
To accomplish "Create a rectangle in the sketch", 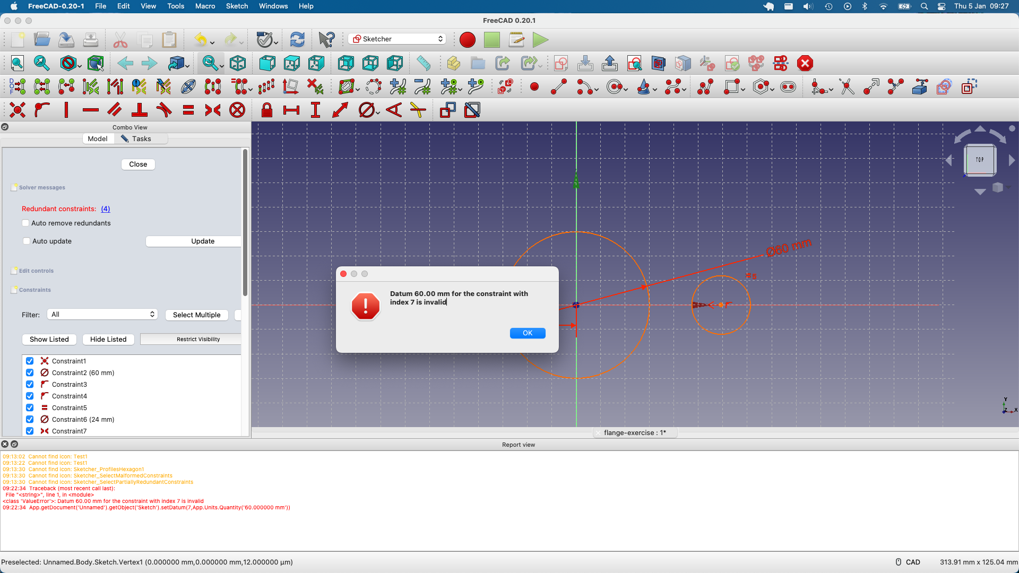I will coord(732,86).
